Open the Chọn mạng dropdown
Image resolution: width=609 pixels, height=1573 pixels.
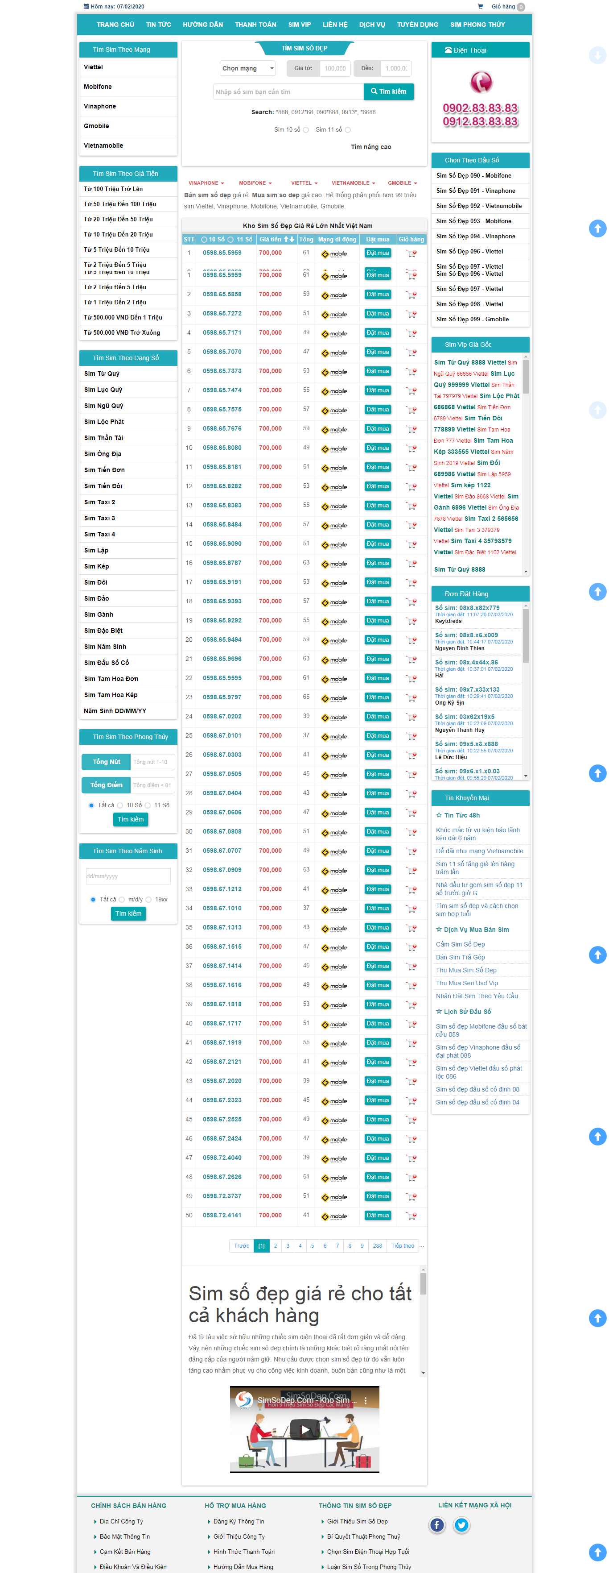click(x=247, y=68)
